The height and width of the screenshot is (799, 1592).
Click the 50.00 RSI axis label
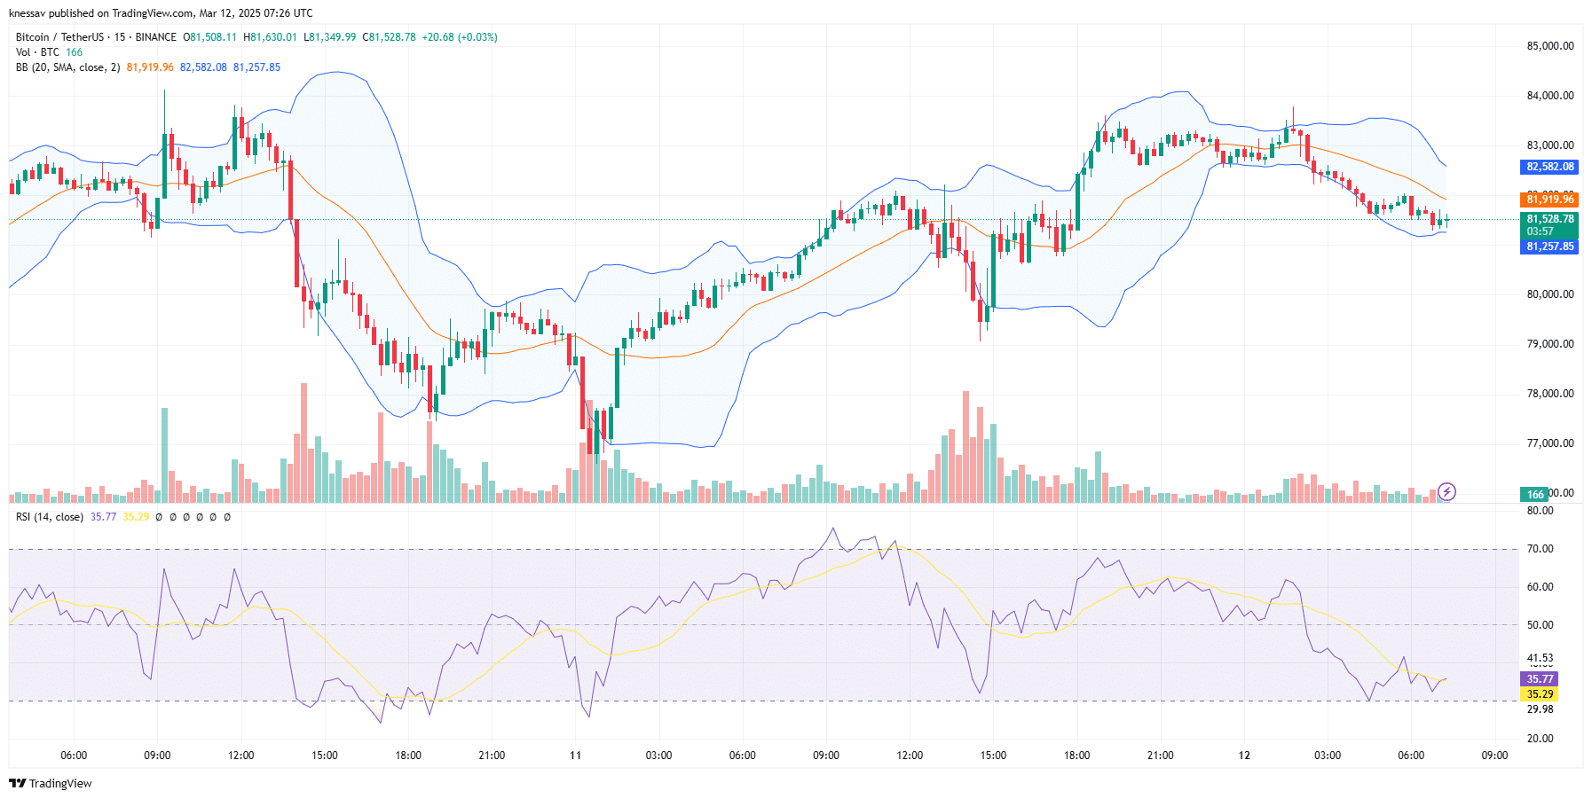[x=1540, y=625]
